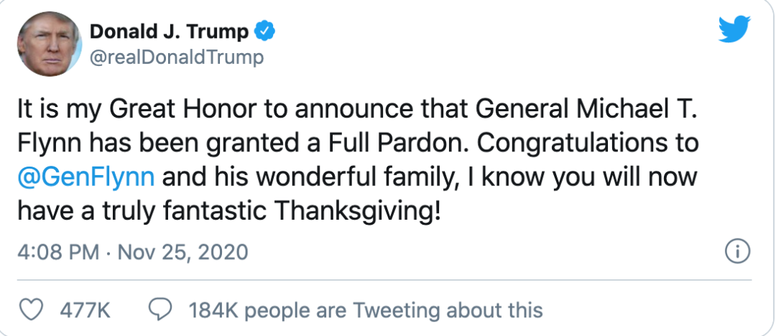
Task: Click the blue Twitter bird logo
Action: 734,29
